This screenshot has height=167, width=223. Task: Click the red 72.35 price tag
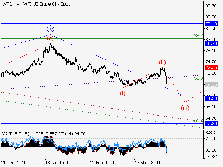(x=212, y=67)
